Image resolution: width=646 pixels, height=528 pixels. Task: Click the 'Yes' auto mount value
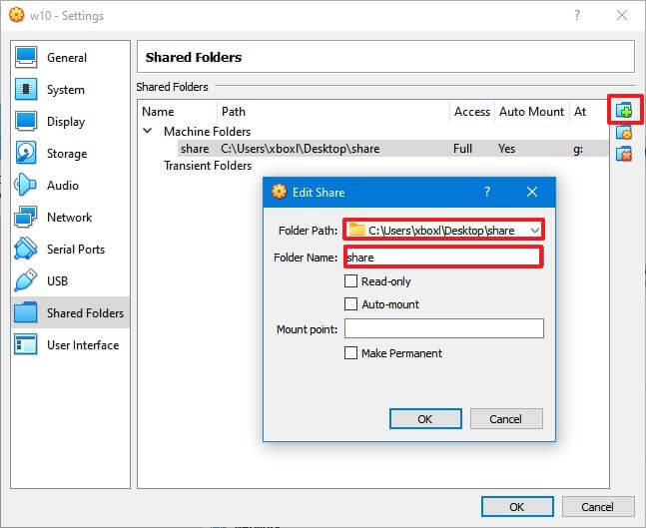click(507, 149)
